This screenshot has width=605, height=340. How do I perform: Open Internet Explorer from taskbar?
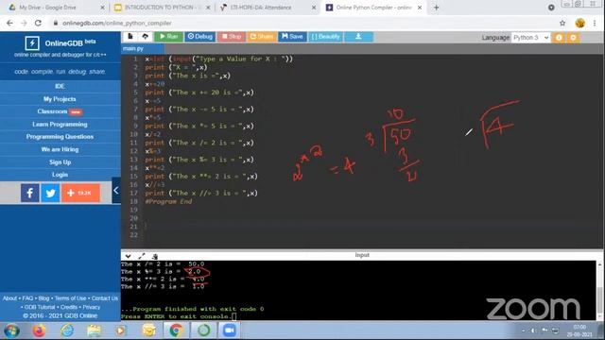(x=67, y=331)
